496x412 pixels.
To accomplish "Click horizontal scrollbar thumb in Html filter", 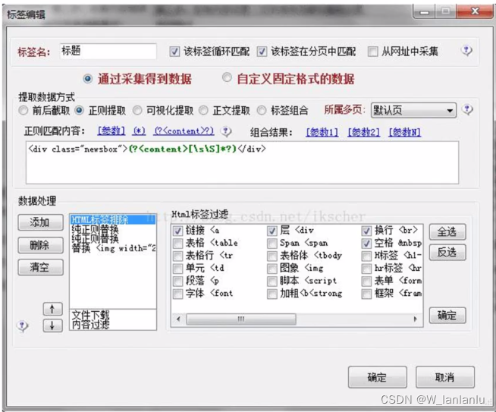I will 241,319.
